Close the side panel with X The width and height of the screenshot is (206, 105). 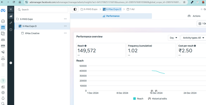point(11,9)
